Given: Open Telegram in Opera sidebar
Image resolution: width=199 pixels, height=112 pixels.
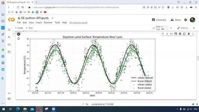Looking at the screenshot, I should pos(3,56).
